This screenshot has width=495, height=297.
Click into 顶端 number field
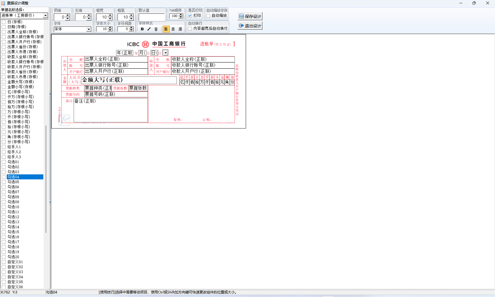pos(60,17)
